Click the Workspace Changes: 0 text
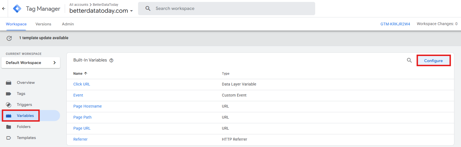 [x=437, y=24]
